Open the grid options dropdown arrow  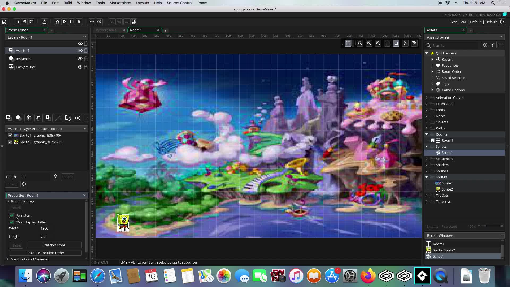353,43
